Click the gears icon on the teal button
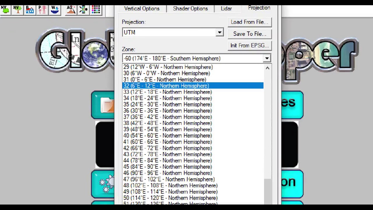The image size is (373, 210). click(x=107, y=184)
